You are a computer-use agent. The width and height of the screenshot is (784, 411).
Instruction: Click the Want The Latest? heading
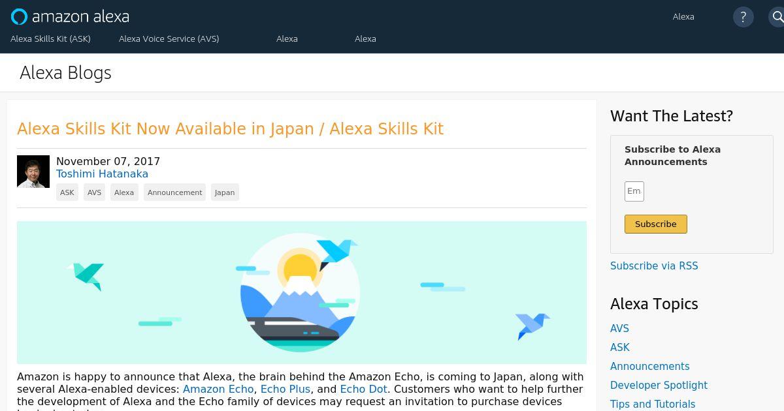click(672, 116)
